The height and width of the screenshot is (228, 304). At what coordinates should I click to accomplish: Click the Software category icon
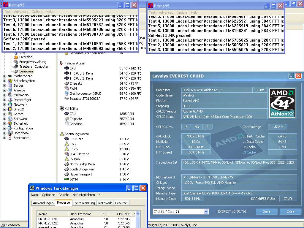(x=10, y=119)
